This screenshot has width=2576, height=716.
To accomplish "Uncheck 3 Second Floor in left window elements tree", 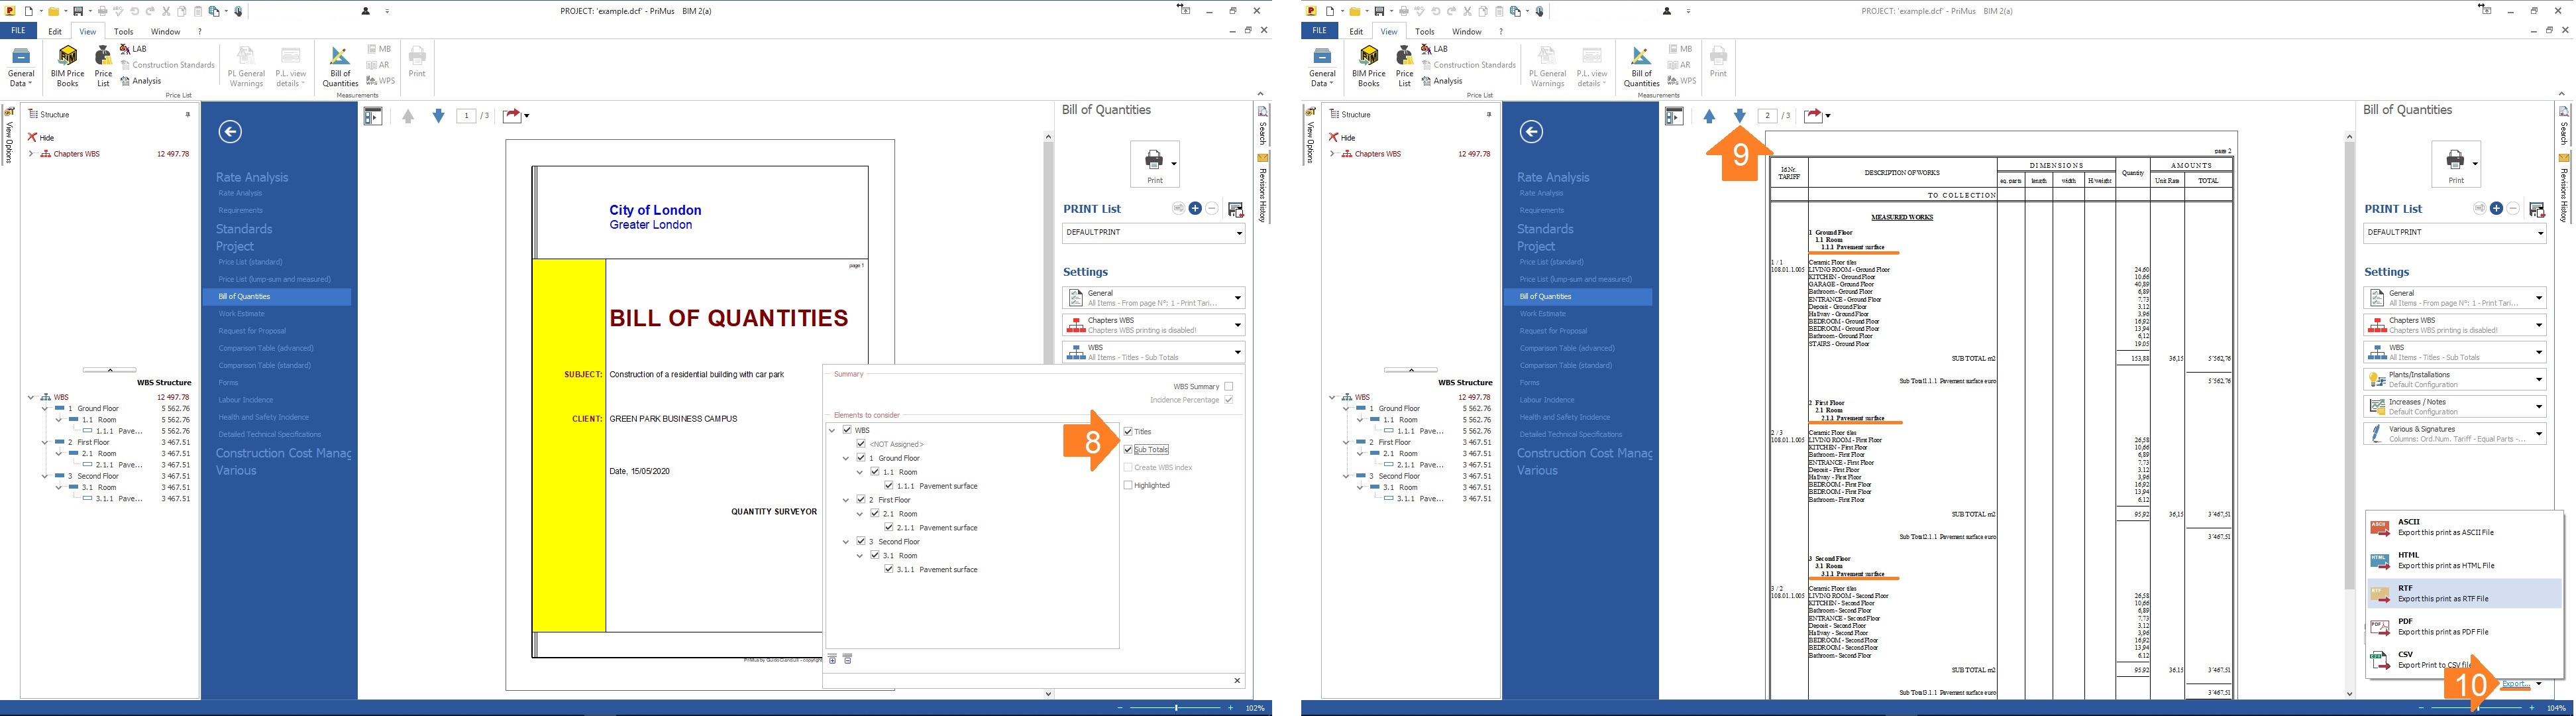I will (x=861, y=541).
